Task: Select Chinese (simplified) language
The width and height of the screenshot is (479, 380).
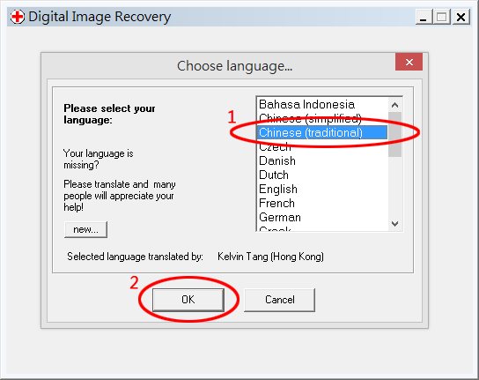Action: click(x=322, y=119)
